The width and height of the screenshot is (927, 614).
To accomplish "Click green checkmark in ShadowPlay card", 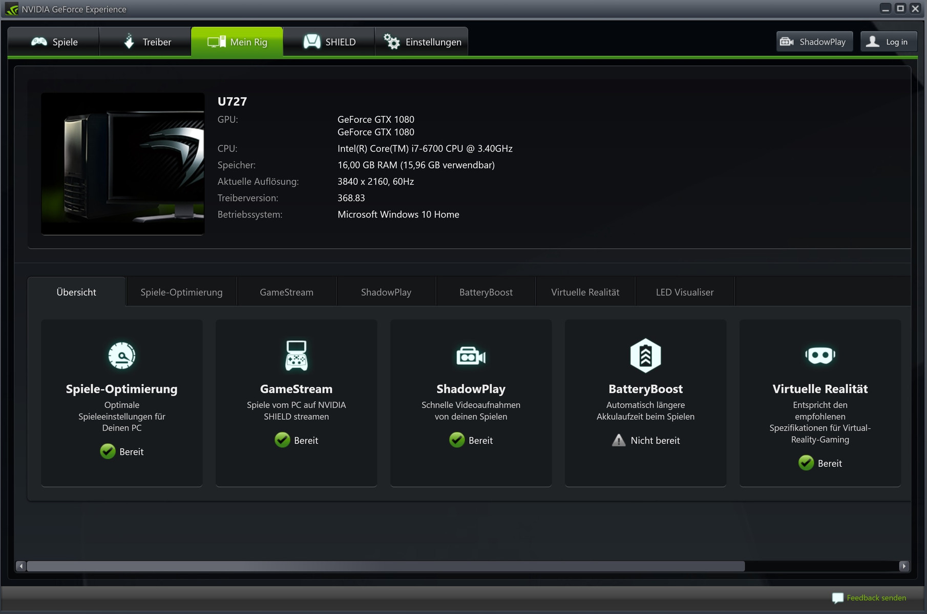I will pyautogui.click(x=457, y=440).
